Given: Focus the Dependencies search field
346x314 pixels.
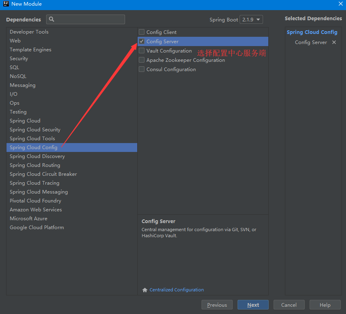Looking at the screenshot, I should point(86,19).
